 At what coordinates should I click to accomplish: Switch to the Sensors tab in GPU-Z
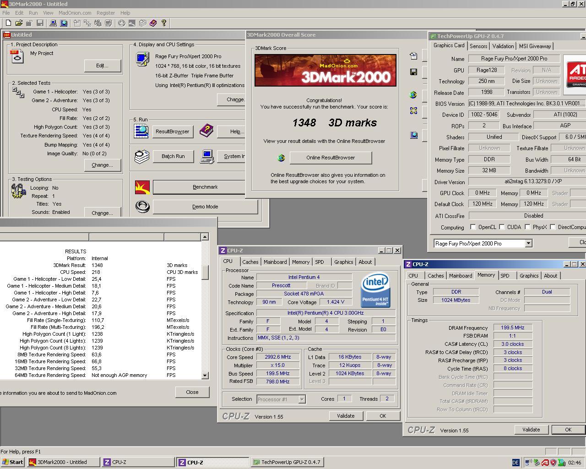click(x=478, y=46)
